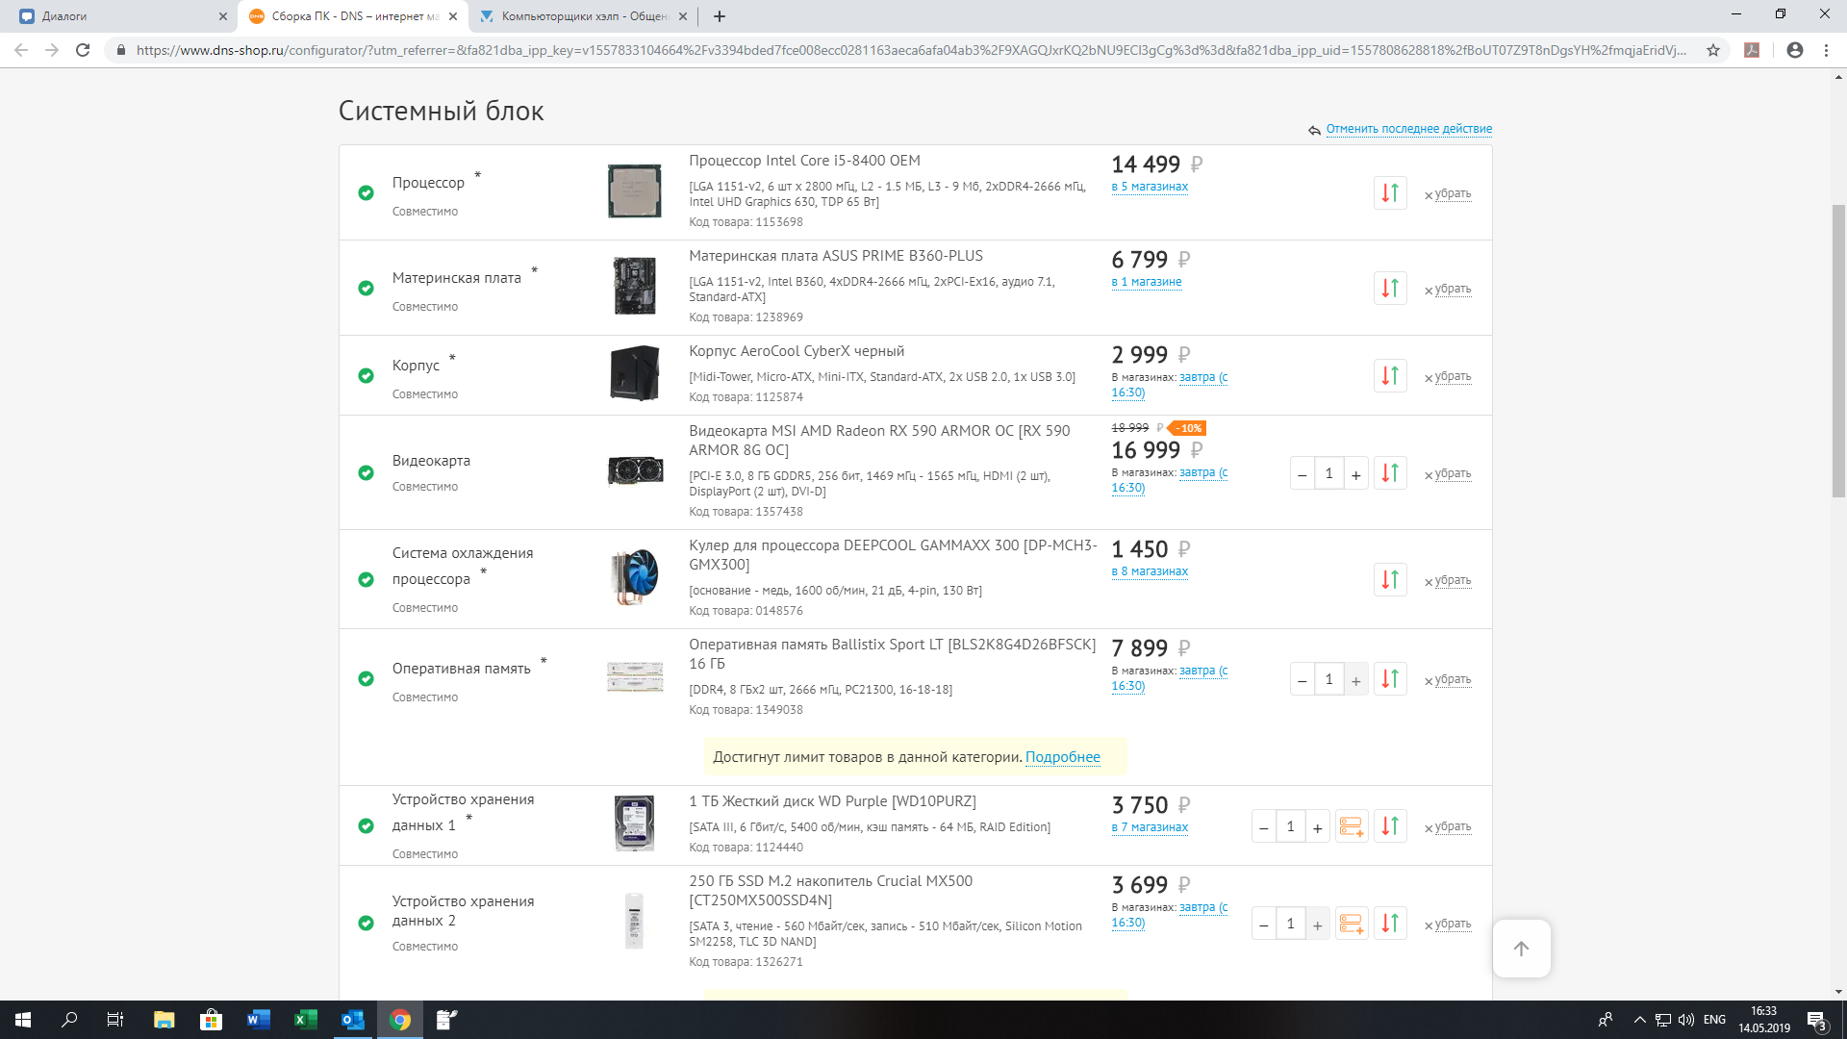
Task: Decrease WD Purple disk quantity
Action: pyautogui.click(x=1264, y=826)
